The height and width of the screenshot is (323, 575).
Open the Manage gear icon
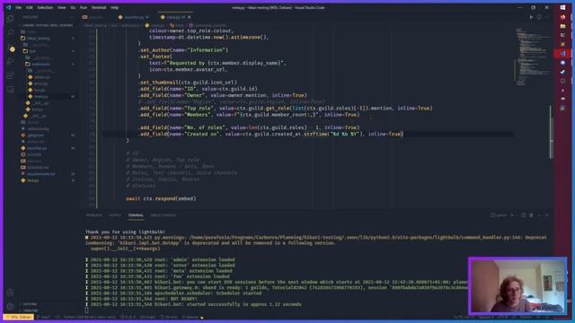[10, 307]
